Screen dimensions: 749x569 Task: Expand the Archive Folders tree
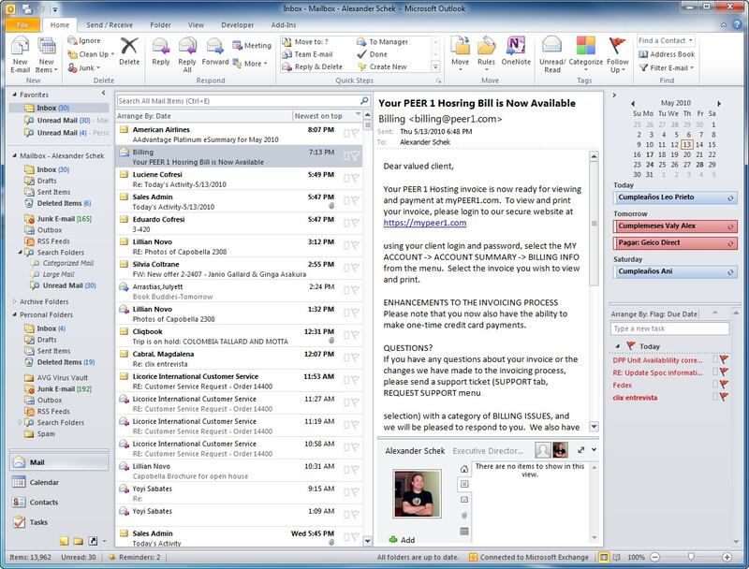[13, 301]
